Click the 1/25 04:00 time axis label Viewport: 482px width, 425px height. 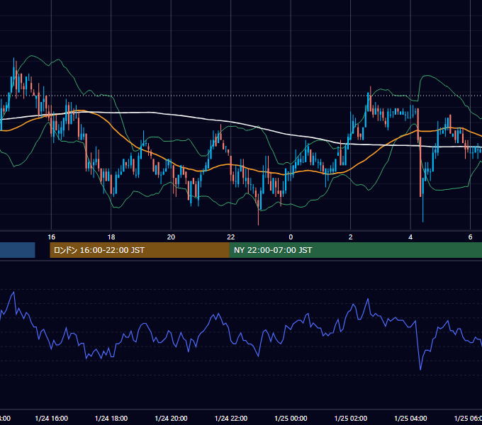(x=410, y=418)
